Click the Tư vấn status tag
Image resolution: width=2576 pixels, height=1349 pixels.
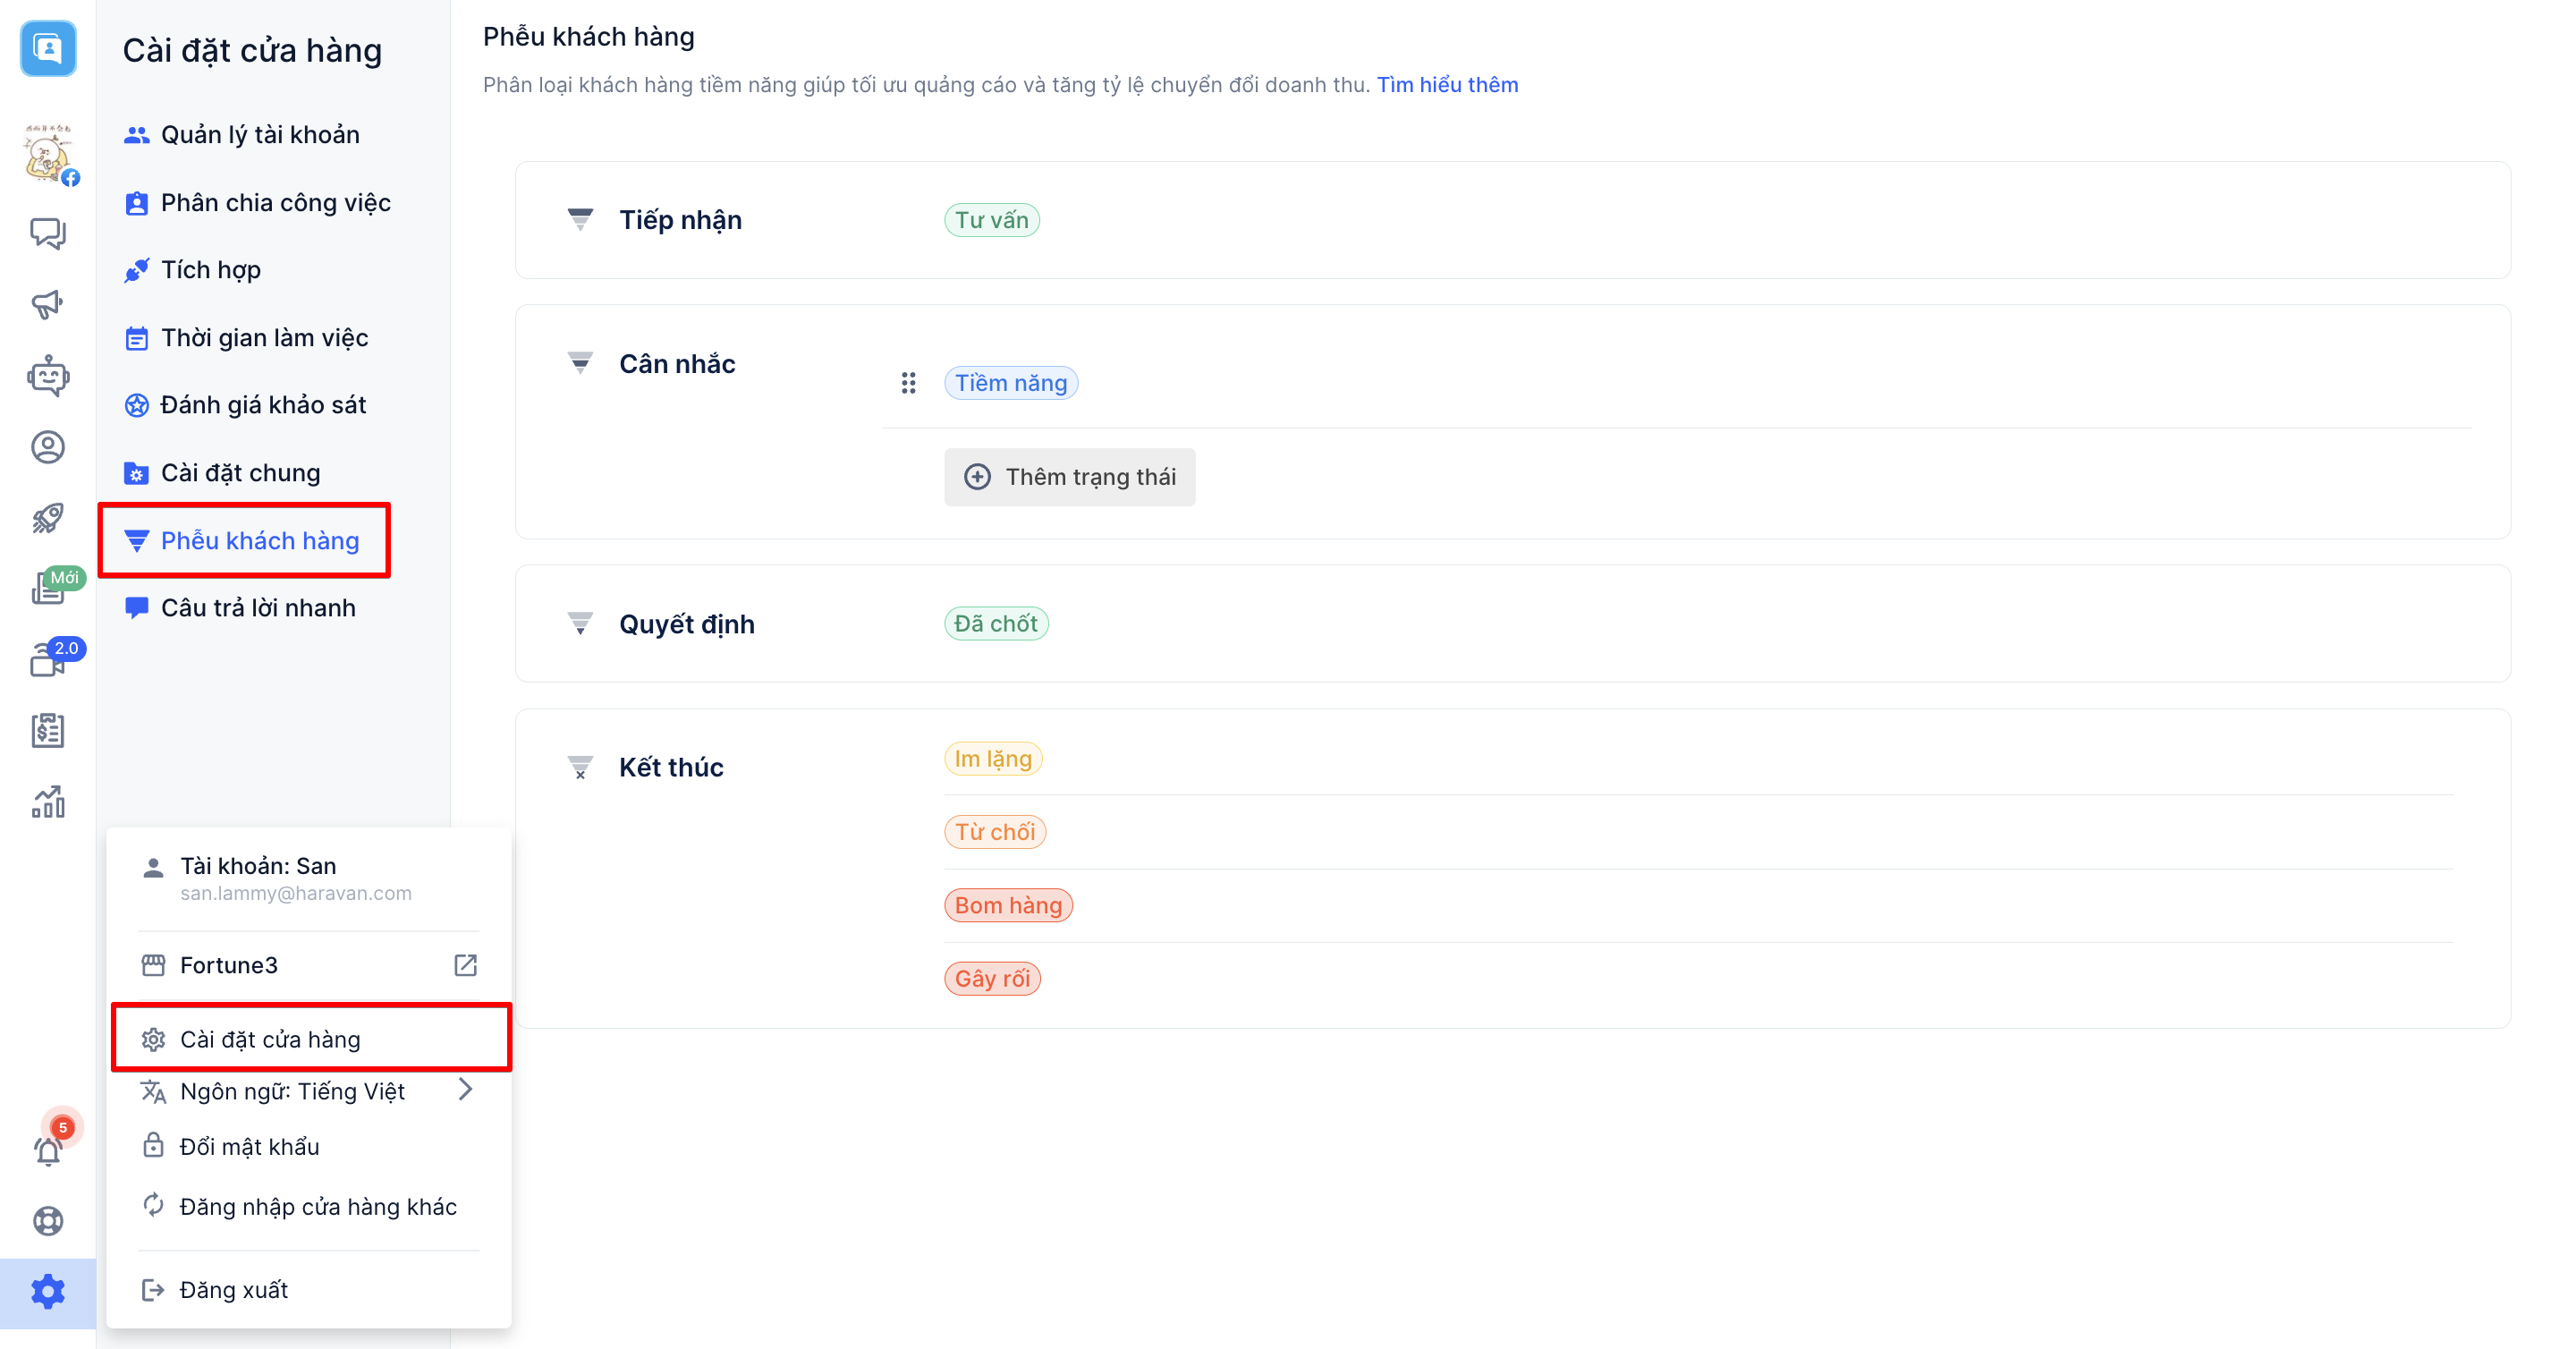[991, 220]
